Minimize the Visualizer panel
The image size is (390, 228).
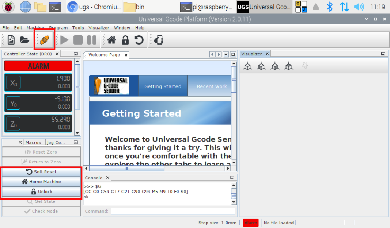tap(383, 54)
